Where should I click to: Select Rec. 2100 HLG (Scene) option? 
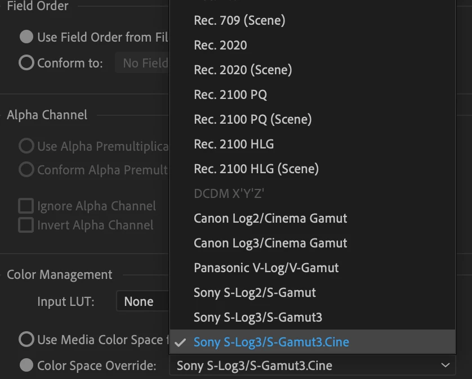(x=313, y=169)
